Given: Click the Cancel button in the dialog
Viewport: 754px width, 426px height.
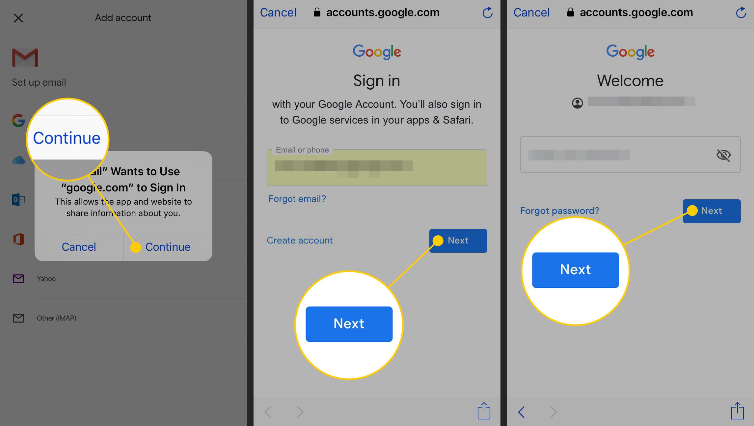Looking at the screenshot, I should (x=78, y=247).
